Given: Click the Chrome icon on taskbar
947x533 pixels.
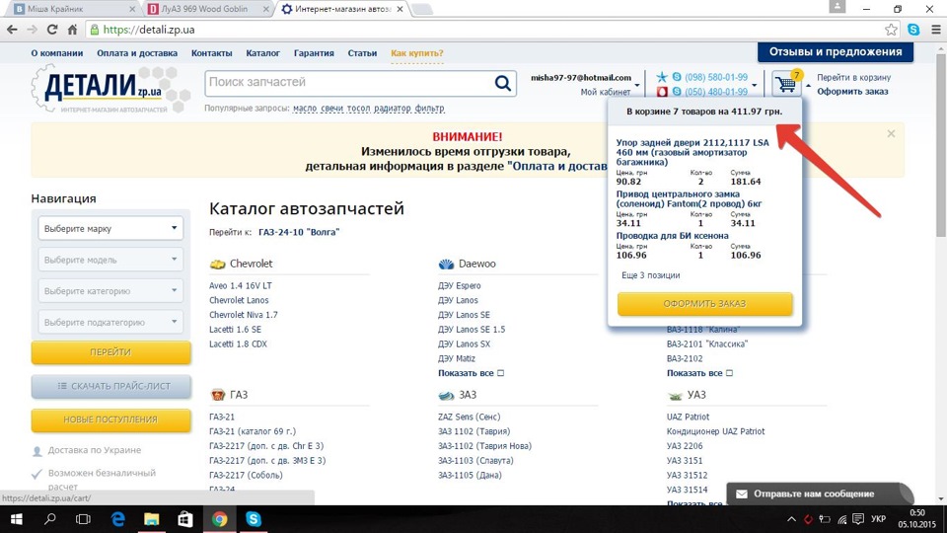Looking at the screenshot, I should click(219, 519).
